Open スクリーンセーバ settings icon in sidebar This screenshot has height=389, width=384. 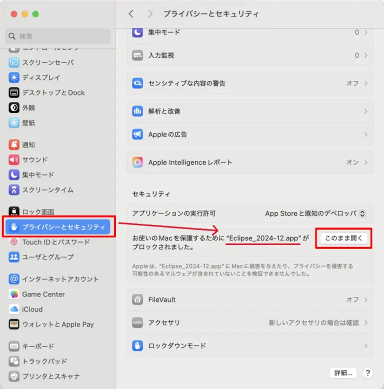click(x=14, y=62)
